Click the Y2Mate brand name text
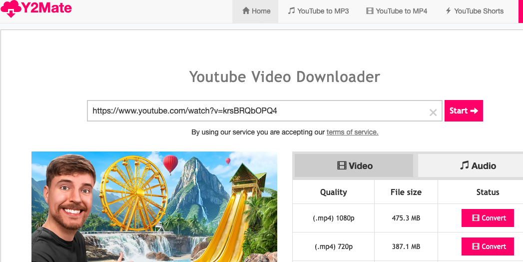The width and height of the screenshot is (523, 262). (x=46, y=7)
